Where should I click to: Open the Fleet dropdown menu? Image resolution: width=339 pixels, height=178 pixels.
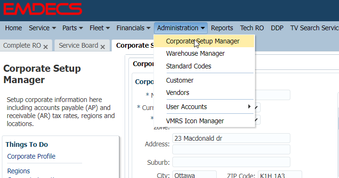point(100,28)
